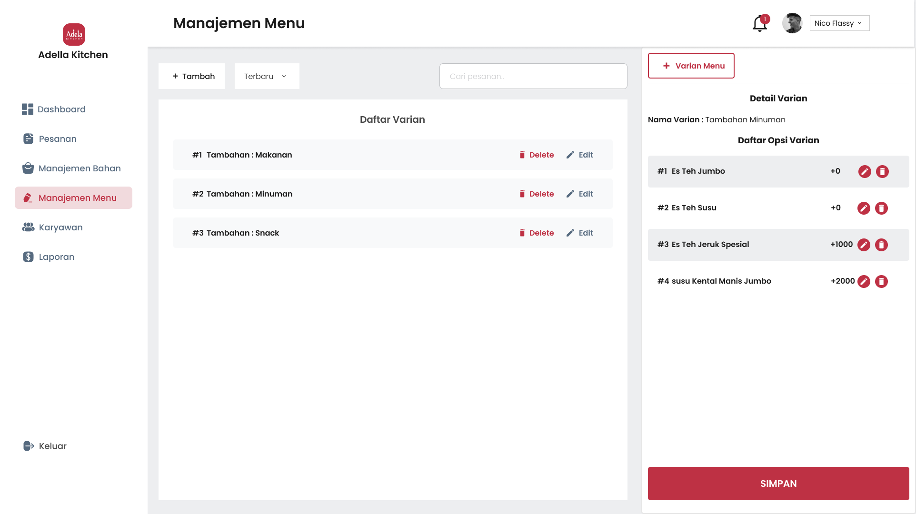Click the Adela Kitchen logo
The height and width of the screenshot is (514, 916).
click(x=74, y=34)
